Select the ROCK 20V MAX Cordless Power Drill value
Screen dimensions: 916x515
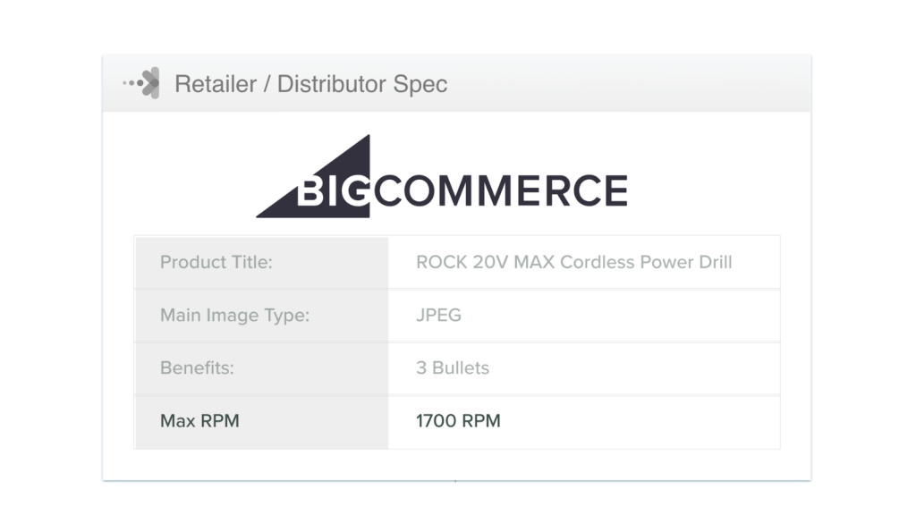[x=573, y=262]
